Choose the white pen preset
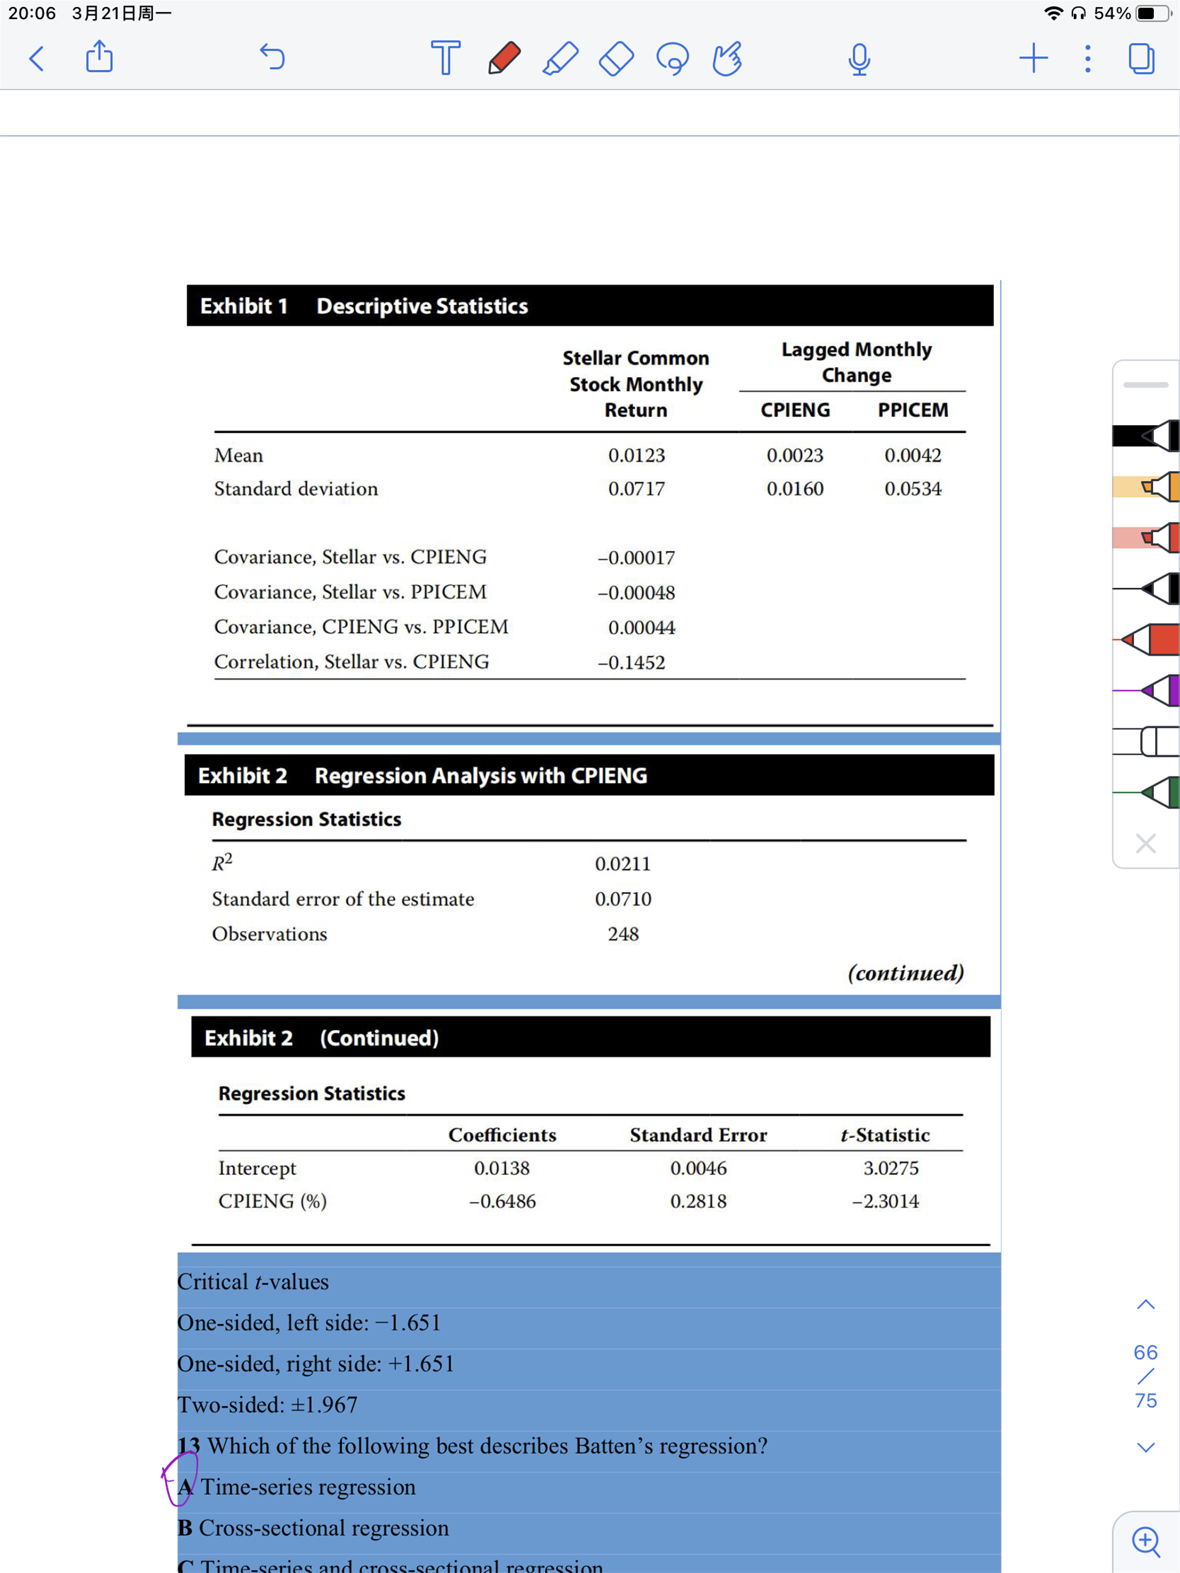Viewport: 1180px width, 1573px height. pos(1146,742)
